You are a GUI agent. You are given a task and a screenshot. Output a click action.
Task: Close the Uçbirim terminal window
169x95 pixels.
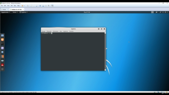104,29
